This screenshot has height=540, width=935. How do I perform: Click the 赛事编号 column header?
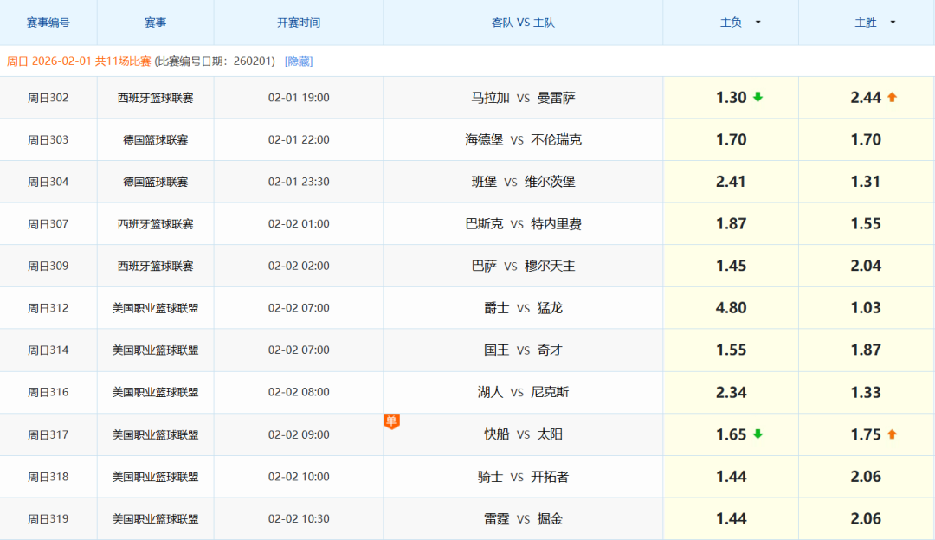(48, 22)
